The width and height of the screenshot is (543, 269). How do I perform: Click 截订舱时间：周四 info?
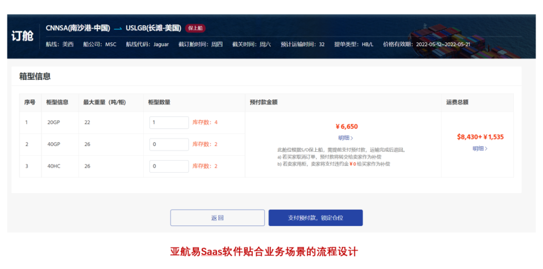201,44
